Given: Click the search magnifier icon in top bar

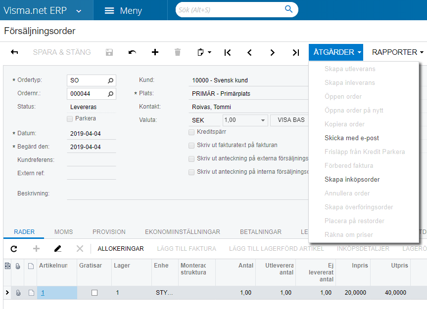Looking at the screenshot, I should click(x=288, y=9).
